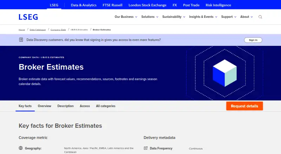This screenshot has width=281, height=154.
Task: Click the broker estimate data description paragraph
Action: pos(88,82)
